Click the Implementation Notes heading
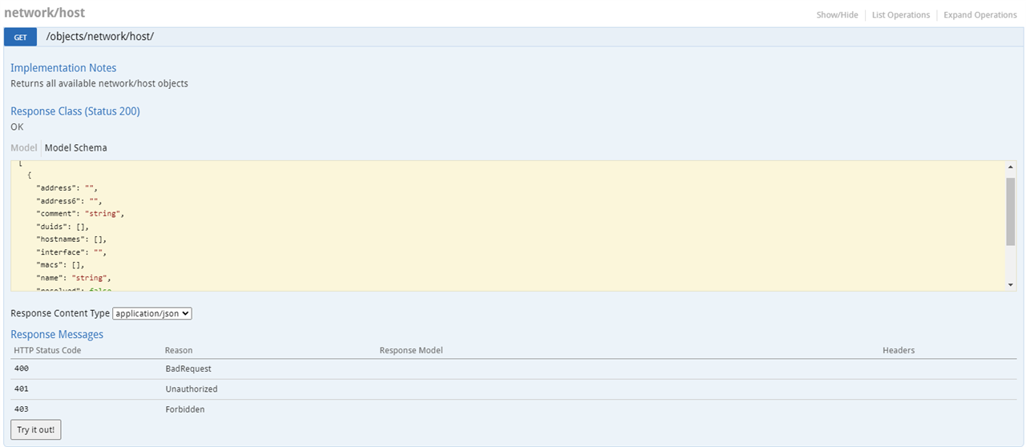 pyautogui.click(x=63, y=68)
